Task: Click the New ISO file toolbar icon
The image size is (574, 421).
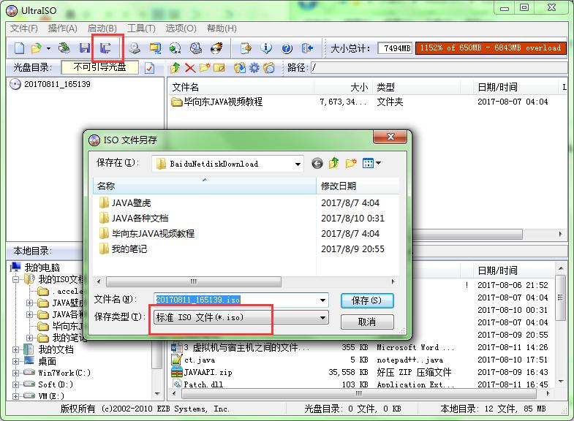Action: [20, 48]
